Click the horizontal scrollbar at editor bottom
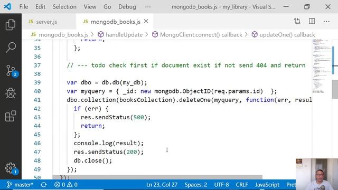The height and width of the screenshot is (190, 338). (x=157, y=177)
